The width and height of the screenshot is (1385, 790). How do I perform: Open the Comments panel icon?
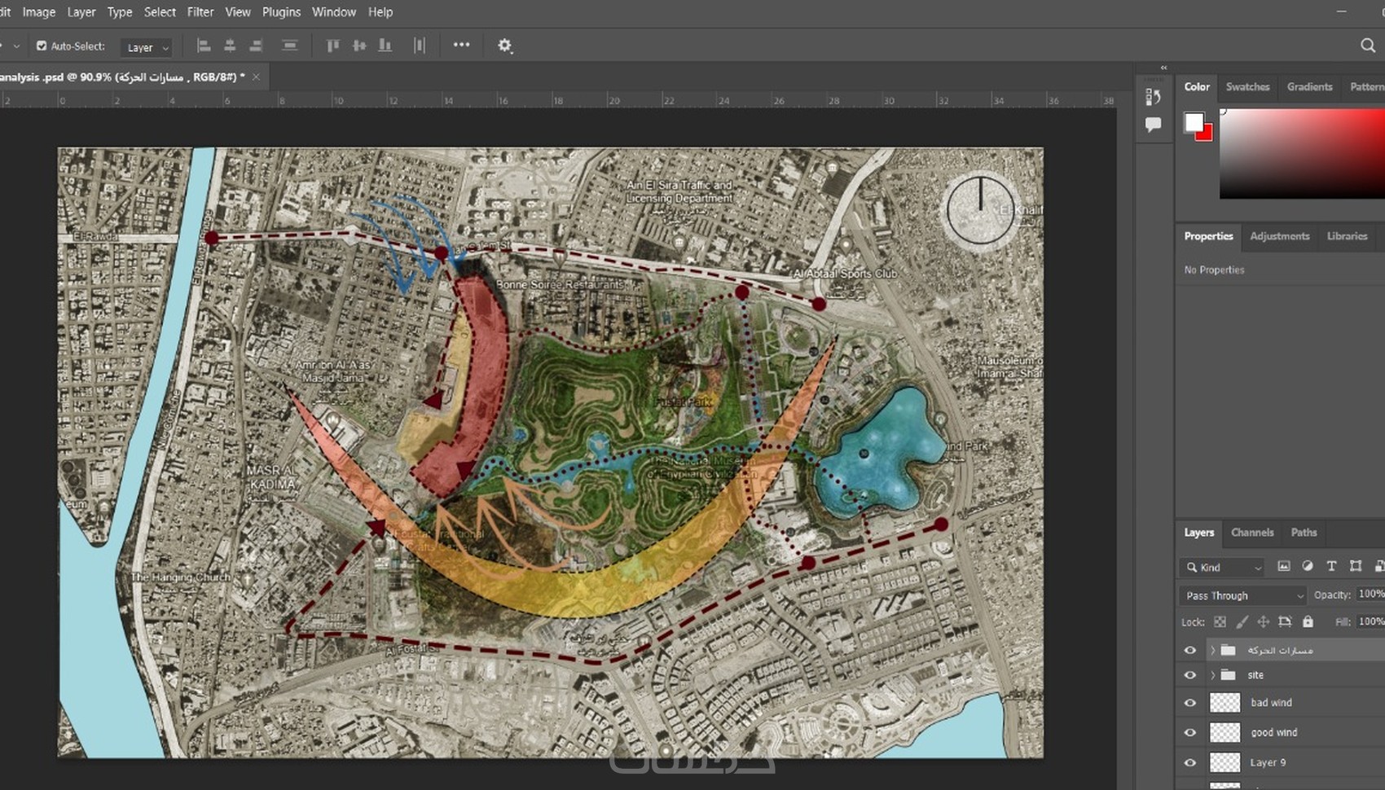(1153, 125)
